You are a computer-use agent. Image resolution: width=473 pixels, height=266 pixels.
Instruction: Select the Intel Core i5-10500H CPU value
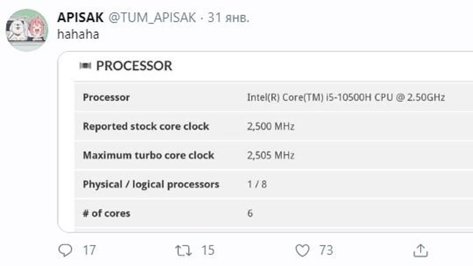click(346, 97)
